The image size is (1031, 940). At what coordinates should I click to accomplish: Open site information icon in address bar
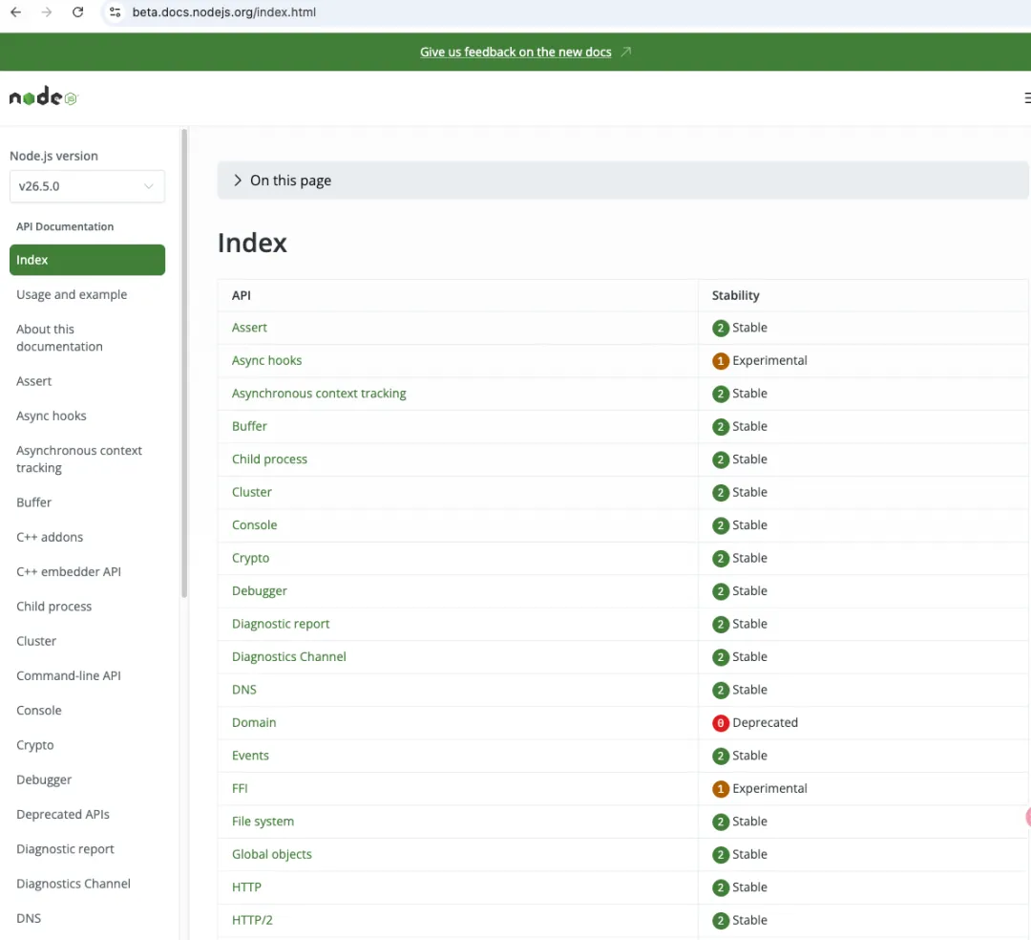point(116,11)
